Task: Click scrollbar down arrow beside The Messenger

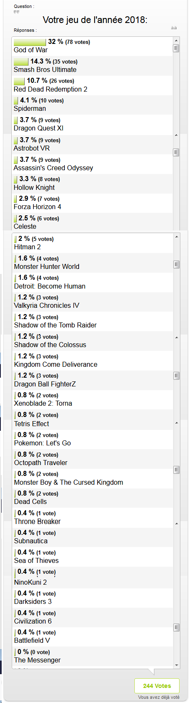Action: [177, 665]
